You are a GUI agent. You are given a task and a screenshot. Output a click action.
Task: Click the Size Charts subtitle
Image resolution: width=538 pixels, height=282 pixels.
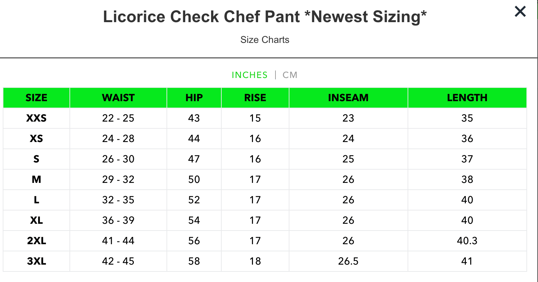(265, 40)
